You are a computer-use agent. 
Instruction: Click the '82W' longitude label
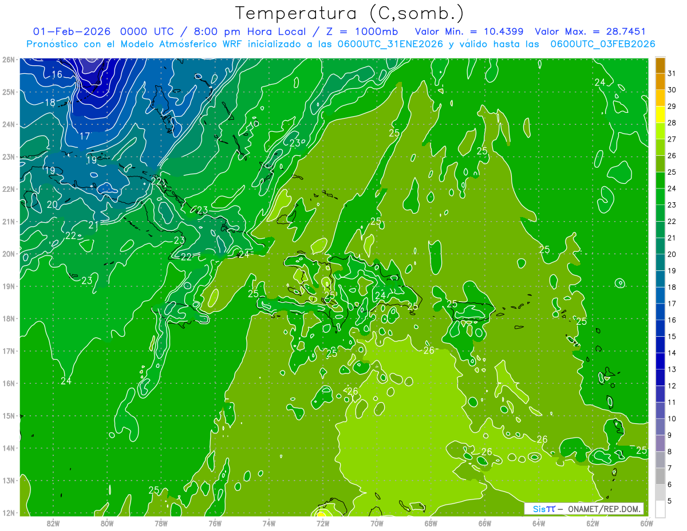(x=53, y=523)
